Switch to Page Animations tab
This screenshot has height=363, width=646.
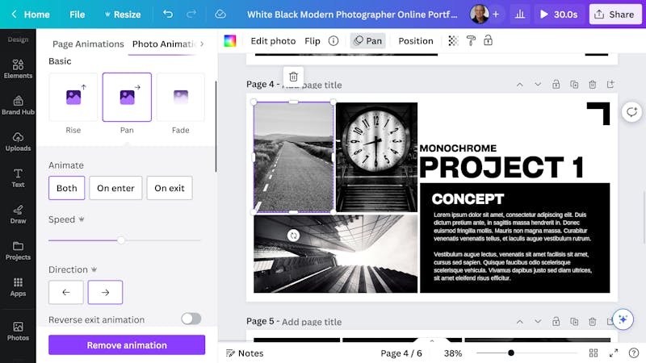point(88,44)
